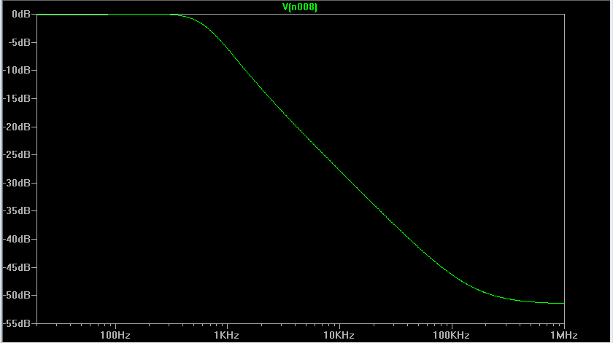
Task: Click the 1MHz frequency label
Action: point(563,335)
